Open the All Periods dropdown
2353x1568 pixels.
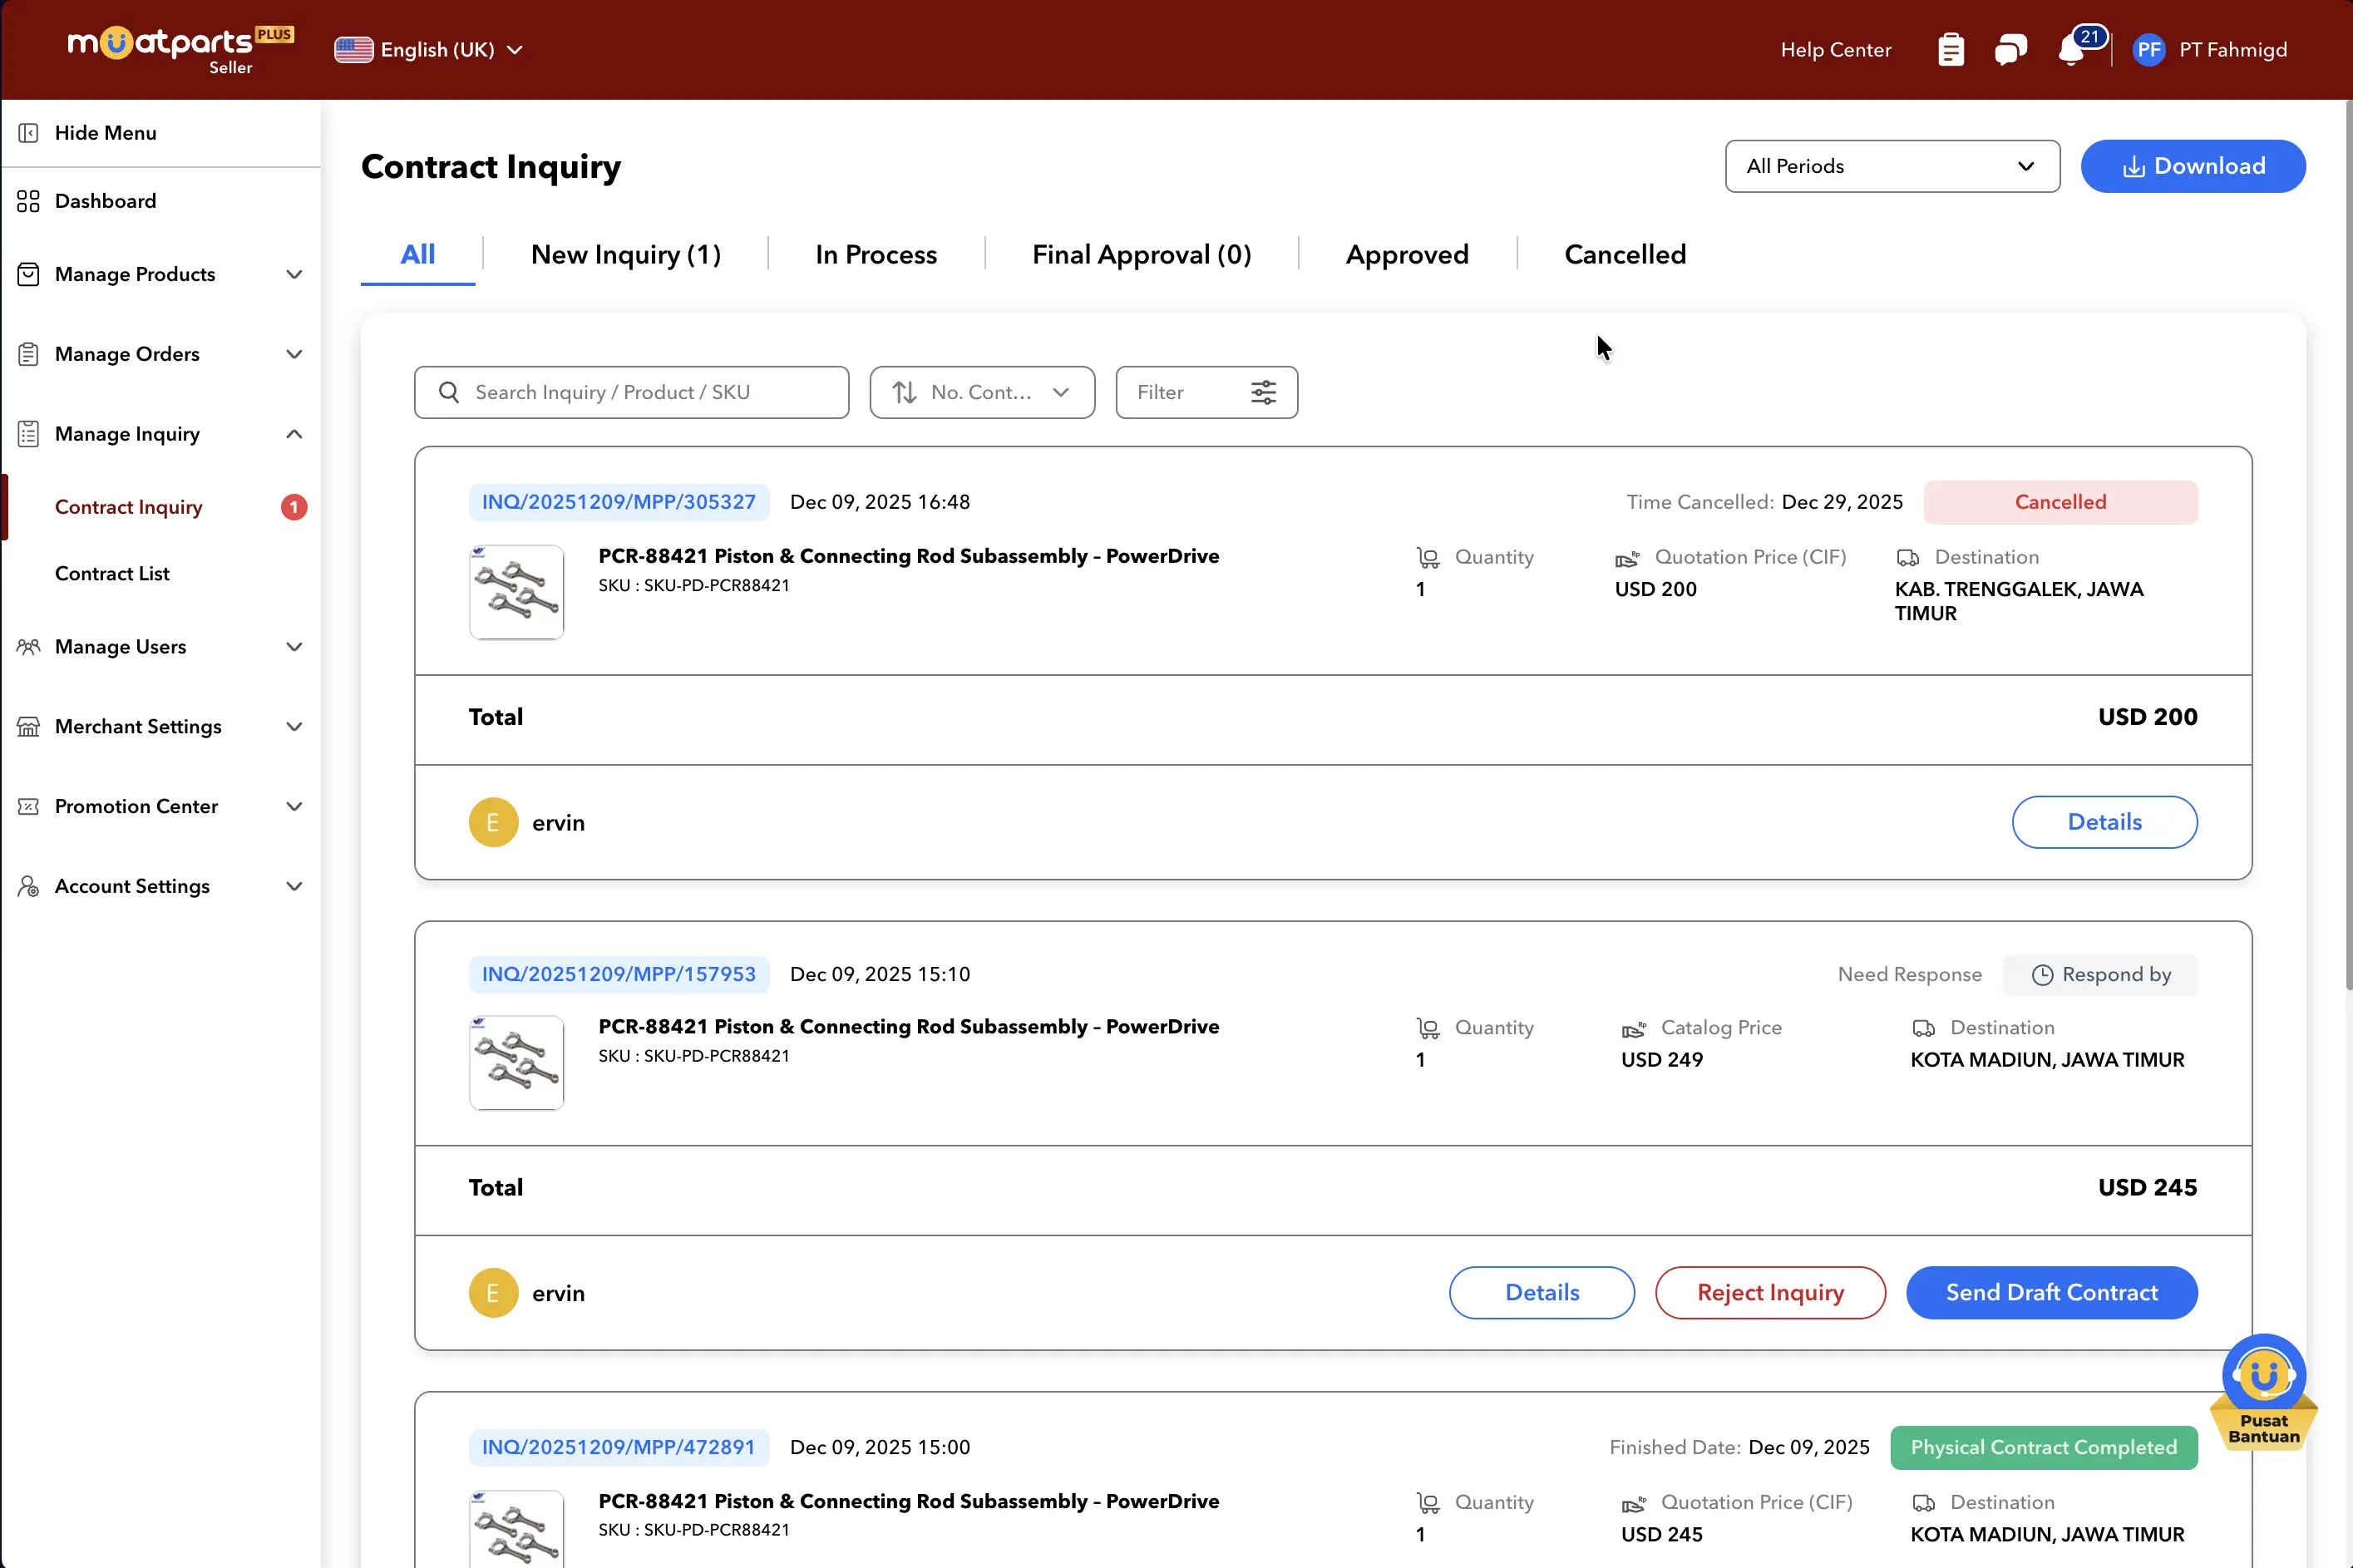point(1891,166)
